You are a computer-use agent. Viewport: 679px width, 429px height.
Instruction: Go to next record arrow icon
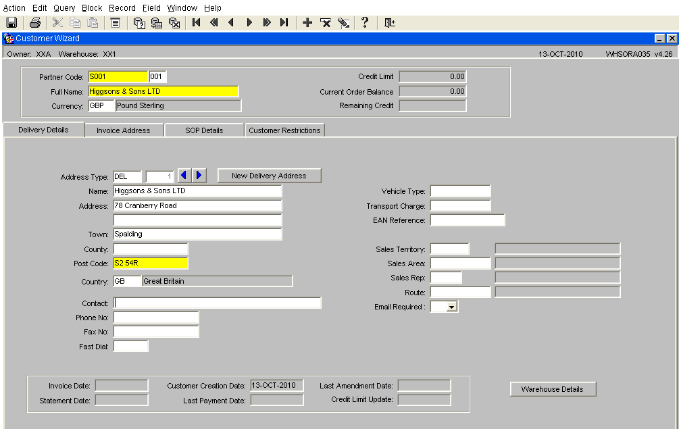[249, 22]
